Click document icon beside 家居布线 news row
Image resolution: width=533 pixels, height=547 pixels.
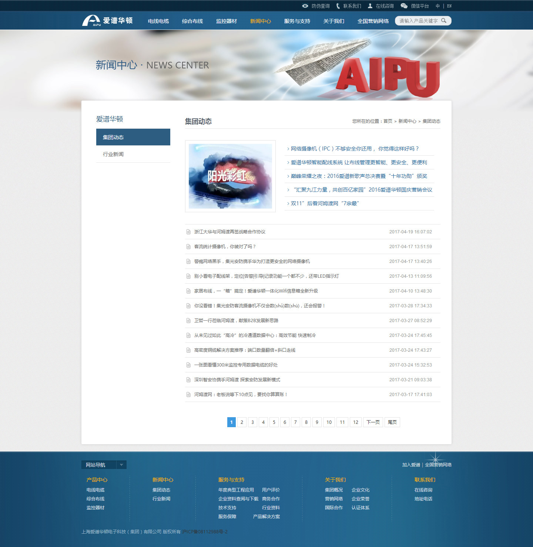point(188,291)
